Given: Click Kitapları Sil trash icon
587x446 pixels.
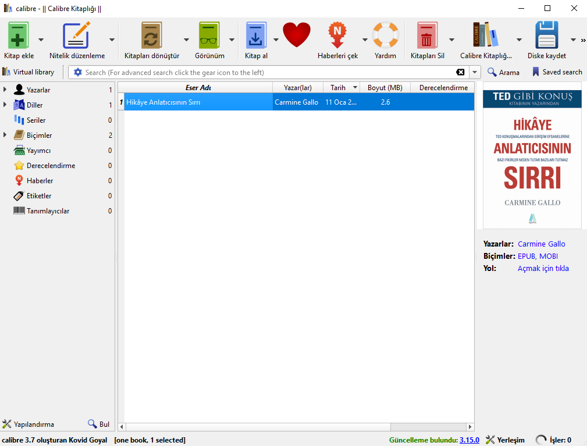Looking at the screenshot, I should click(427, 35).
